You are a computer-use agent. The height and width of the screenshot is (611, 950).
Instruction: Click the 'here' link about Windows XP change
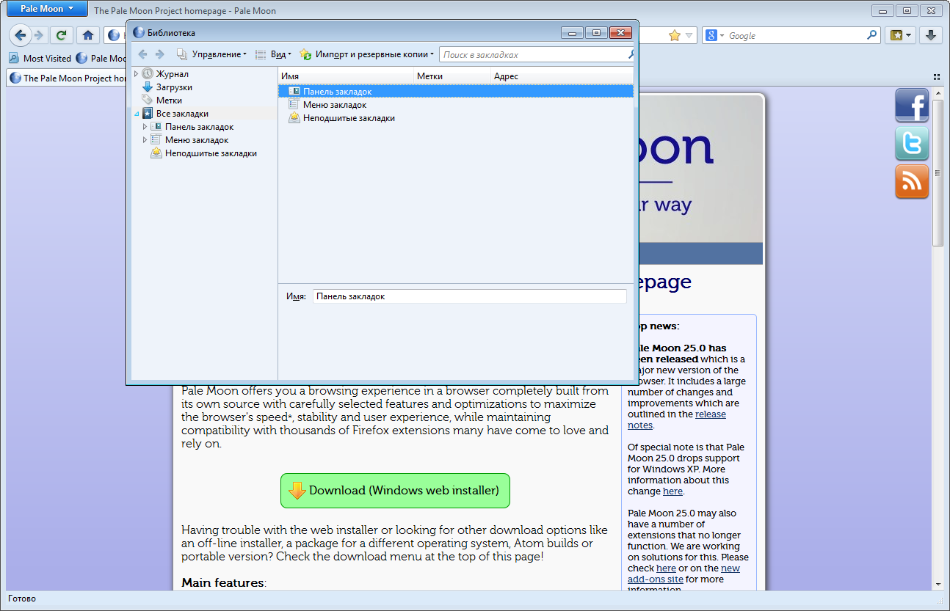pos(672,491)
